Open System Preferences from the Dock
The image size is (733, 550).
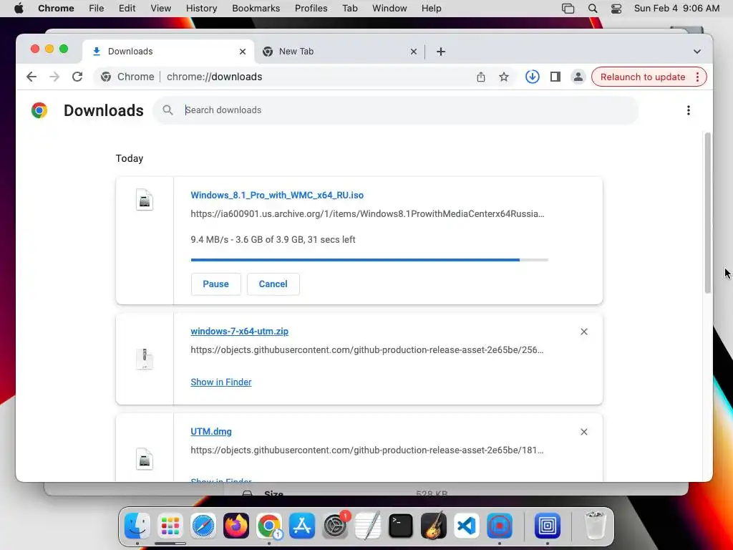tap(335, 526)
